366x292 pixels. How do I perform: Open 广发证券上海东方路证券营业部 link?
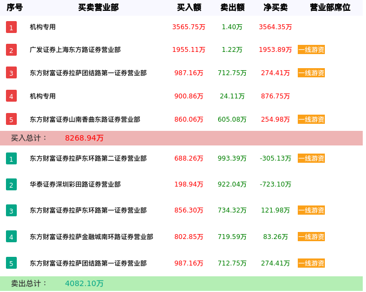[75, 50]
